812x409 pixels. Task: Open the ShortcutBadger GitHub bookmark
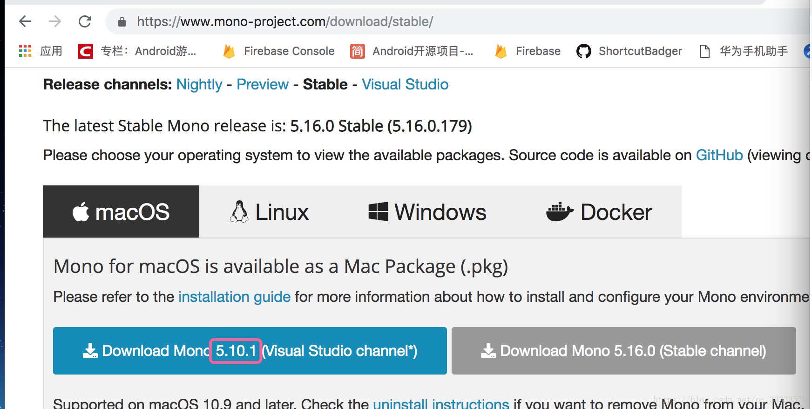tap(629, 51)
